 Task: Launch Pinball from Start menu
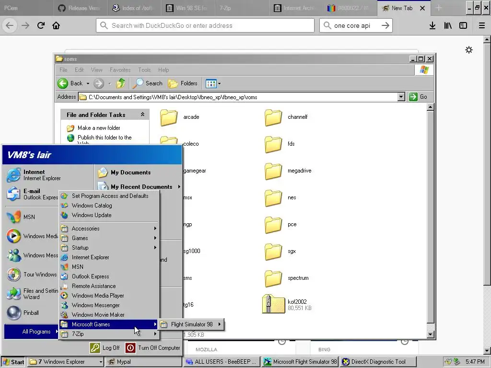pos(23,313)
